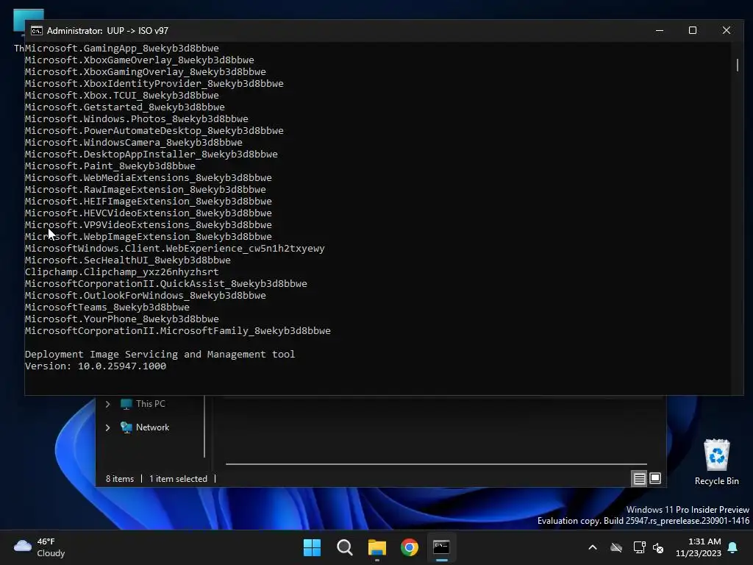Click the Microsoft.XboxGamingOverlay line
The height and width of the screenshot is (565, 753).
(146, 72)
